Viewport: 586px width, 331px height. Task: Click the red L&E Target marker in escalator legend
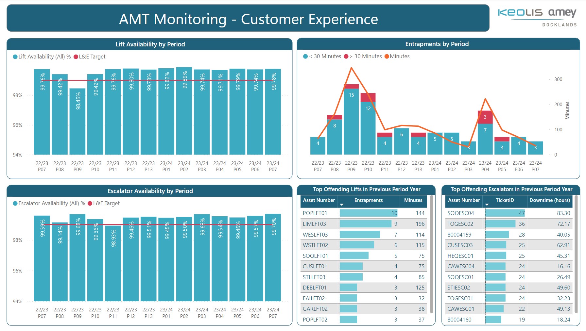(90, 204)
